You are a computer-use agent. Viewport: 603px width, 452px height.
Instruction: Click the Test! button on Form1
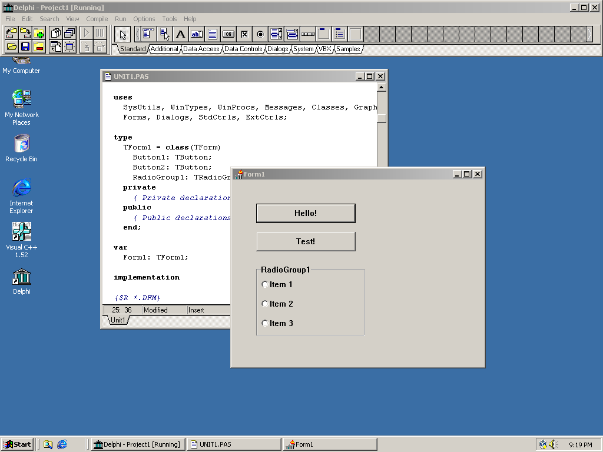[x=306, y=241]
